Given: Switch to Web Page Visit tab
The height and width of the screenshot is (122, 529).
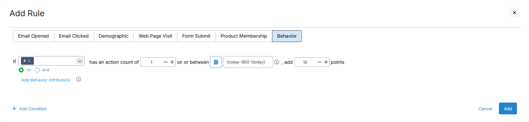Looking at the screenshot, I should 155,36.
